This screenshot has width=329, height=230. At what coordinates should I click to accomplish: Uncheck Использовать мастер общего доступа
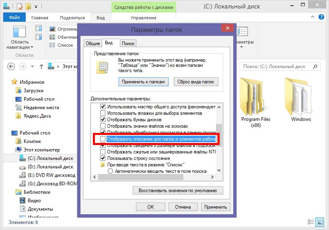103,106
